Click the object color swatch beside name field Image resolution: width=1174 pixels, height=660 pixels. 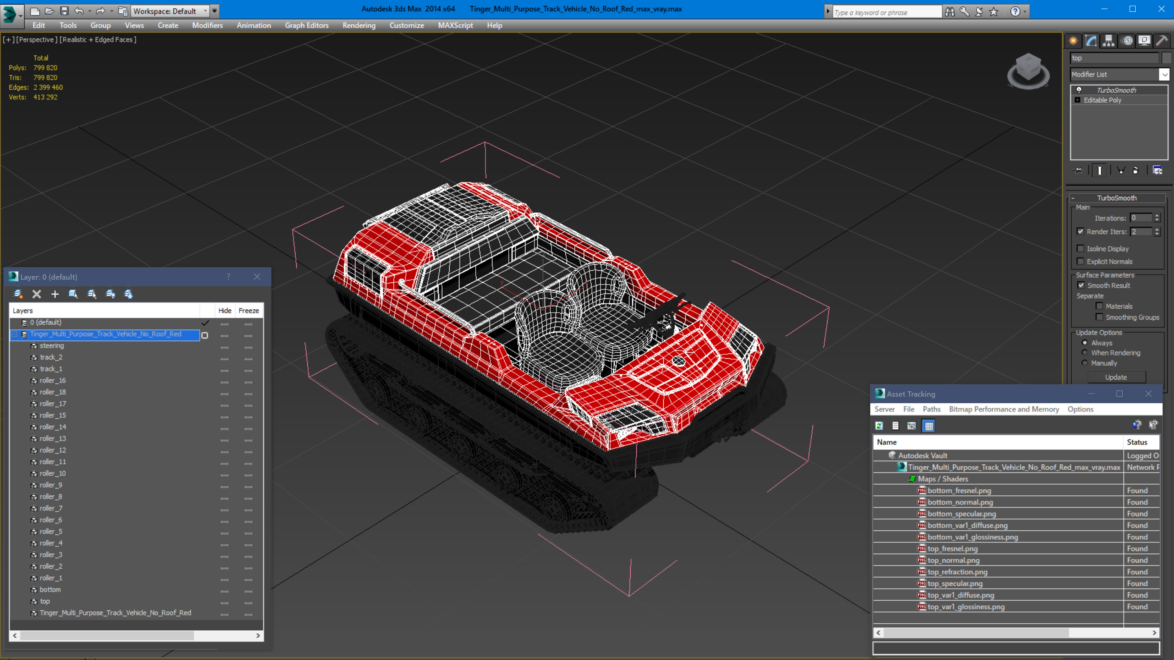tap(1167, 58)
